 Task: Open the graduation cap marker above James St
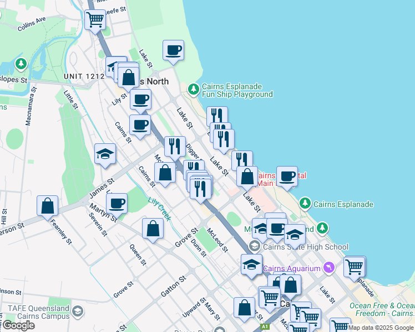click(105, 154)
